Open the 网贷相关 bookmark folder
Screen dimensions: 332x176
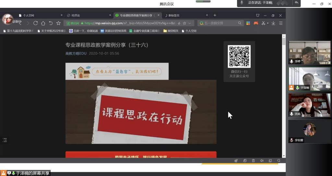pos(171,31)
